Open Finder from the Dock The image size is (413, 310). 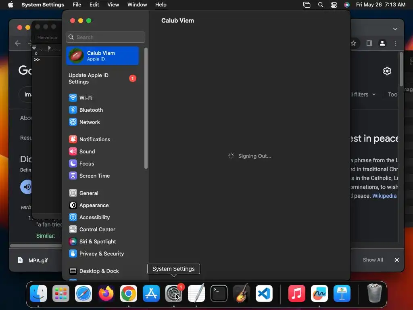pos(38,293)
